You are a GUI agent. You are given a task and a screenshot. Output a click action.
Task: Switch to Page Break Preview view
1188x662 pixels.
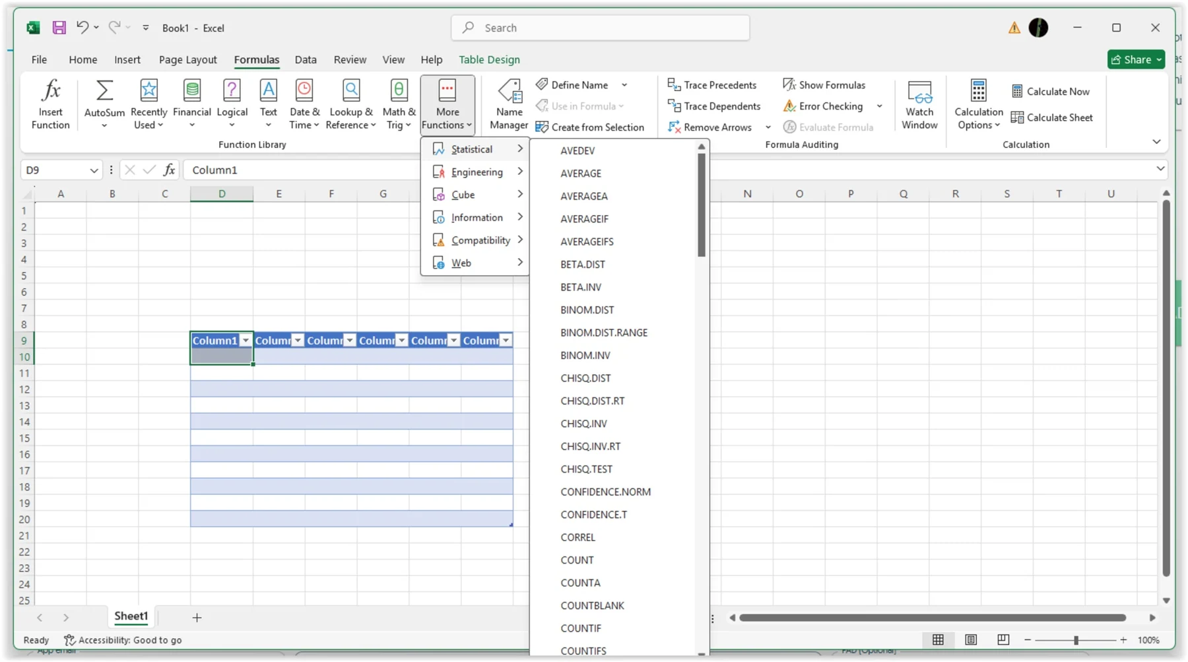[x=1003, y=640]
